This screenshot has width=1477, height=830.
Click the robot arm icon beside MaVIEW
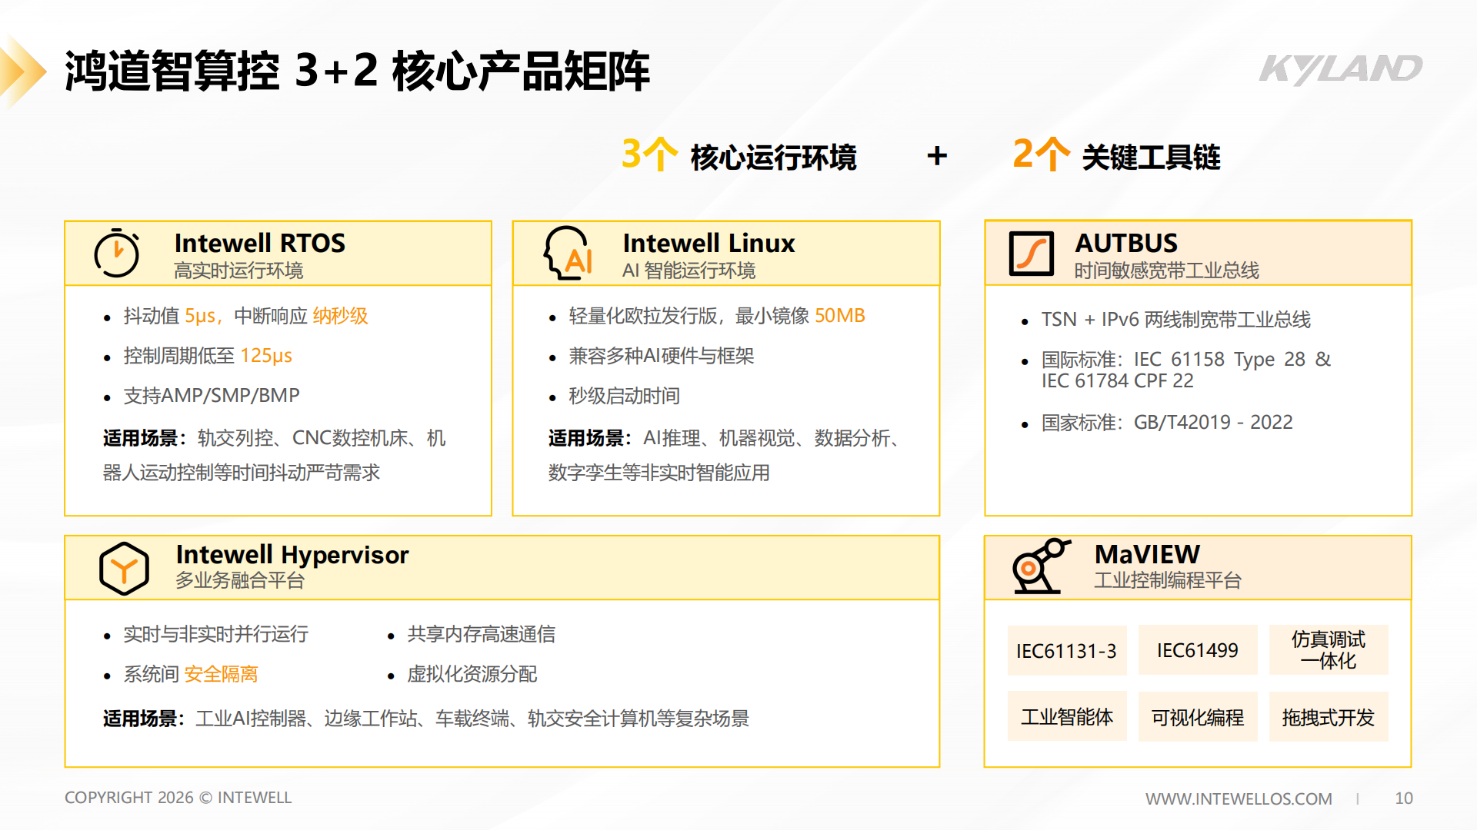1042,566
